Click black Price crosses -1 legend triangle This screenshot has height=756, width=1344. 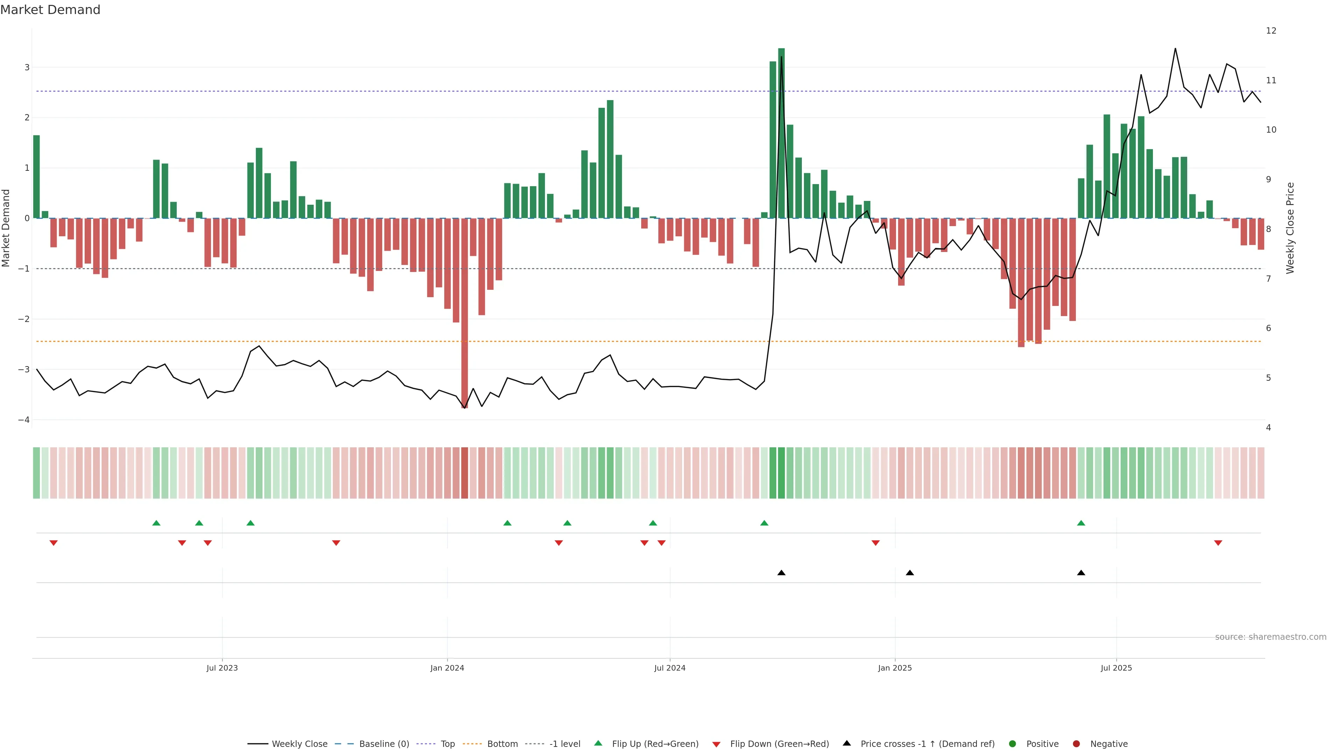coord(847,743)
